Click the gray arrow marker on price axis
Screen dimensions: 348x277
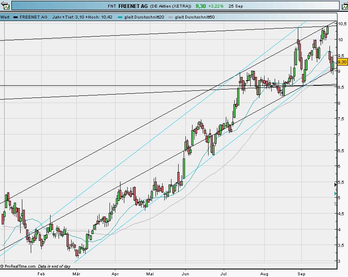tap(335, 203)
